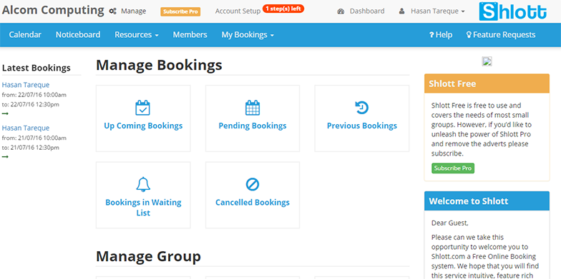
Task: Click the Welcome to Shlott panel header
Action: (487, 201)
